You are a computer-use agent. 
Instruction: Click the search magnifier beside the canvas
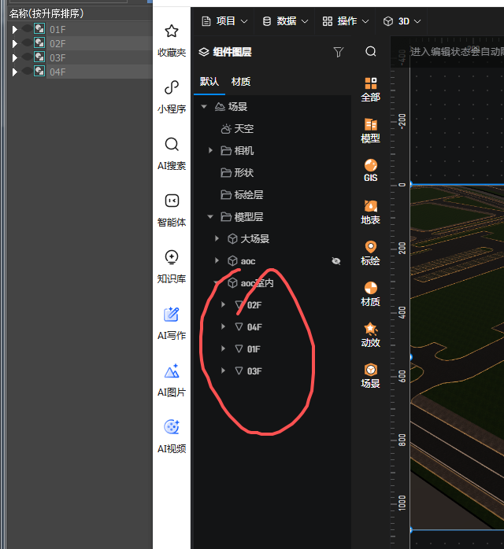coord(371,52)
